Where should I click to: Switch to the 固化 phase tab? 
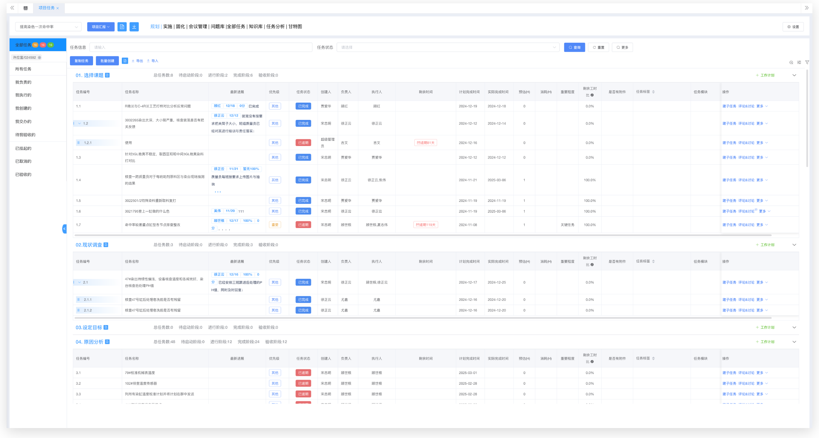click(180, 26)
